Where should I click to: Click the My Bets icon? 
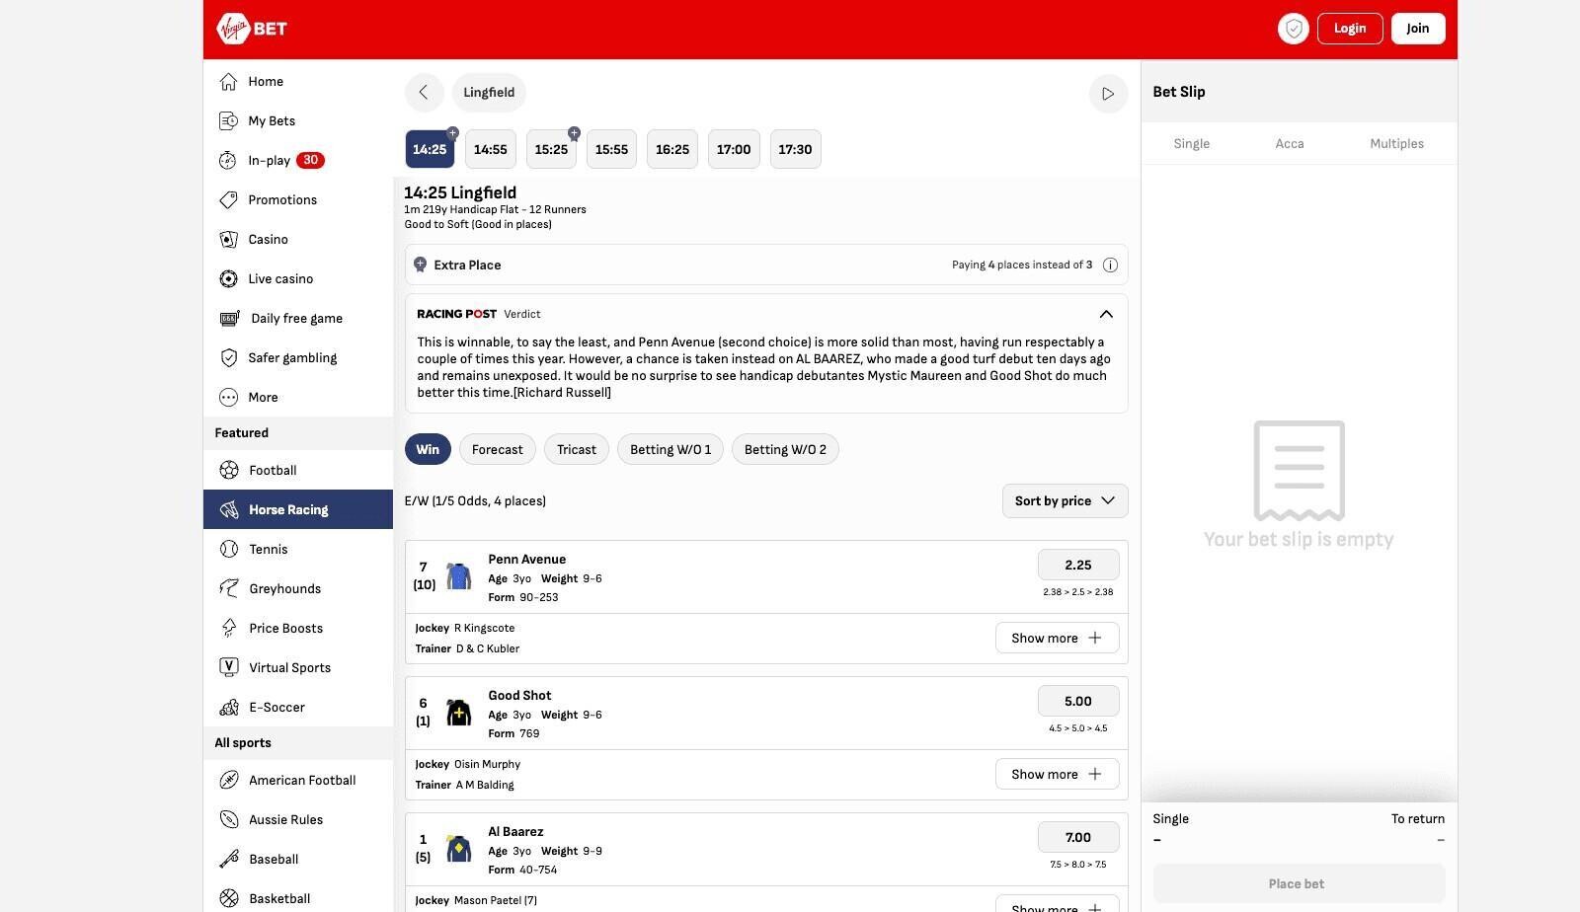pos(228,120)
